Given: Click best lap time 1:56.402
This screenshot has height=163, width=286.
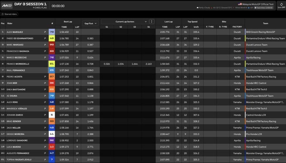Looking at the screenshot, I should pos(64,32).
